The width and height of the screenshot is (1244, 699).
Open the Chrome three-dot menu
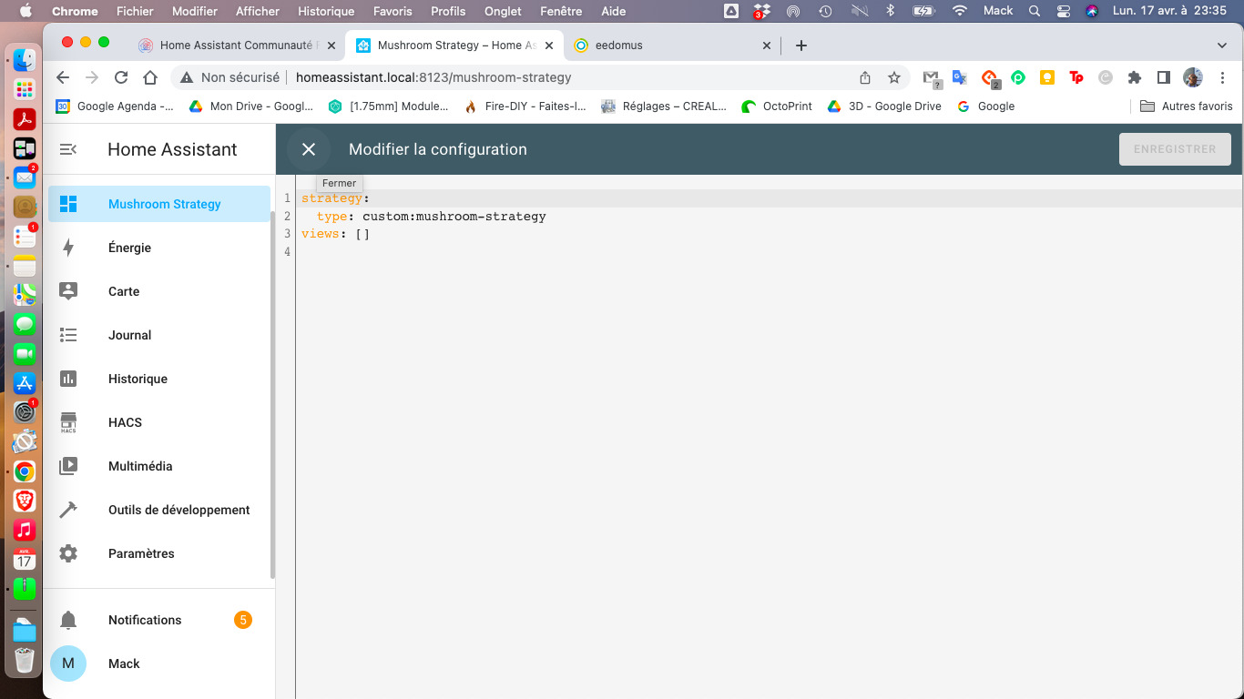click(x=1222, y=77)
